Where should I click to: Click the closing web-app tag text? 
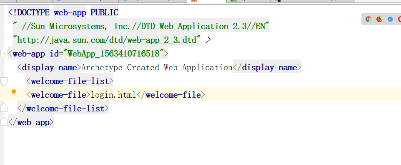point(31,123)
